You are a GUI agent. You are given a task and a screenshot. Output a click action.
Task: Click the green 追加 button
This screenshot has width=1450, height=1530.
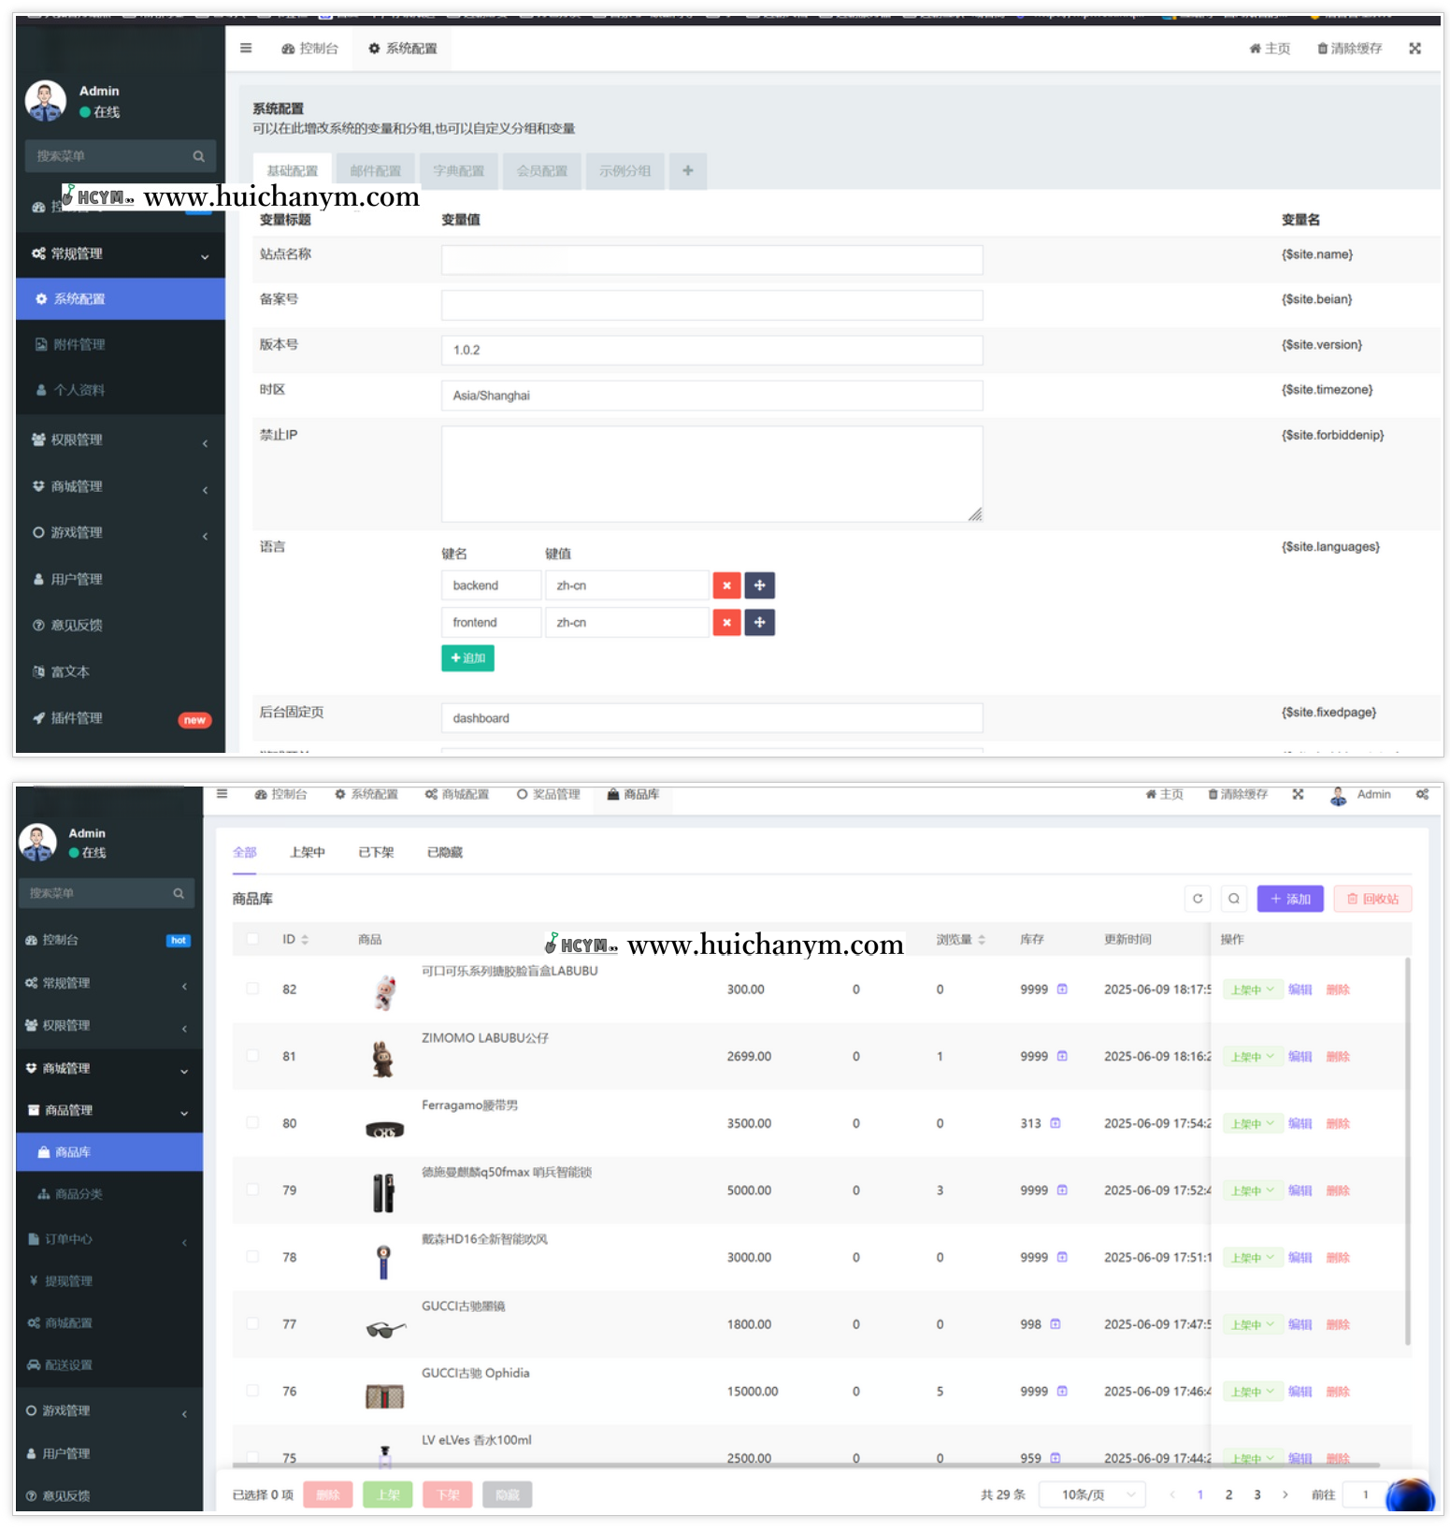(x=467, y=658)
